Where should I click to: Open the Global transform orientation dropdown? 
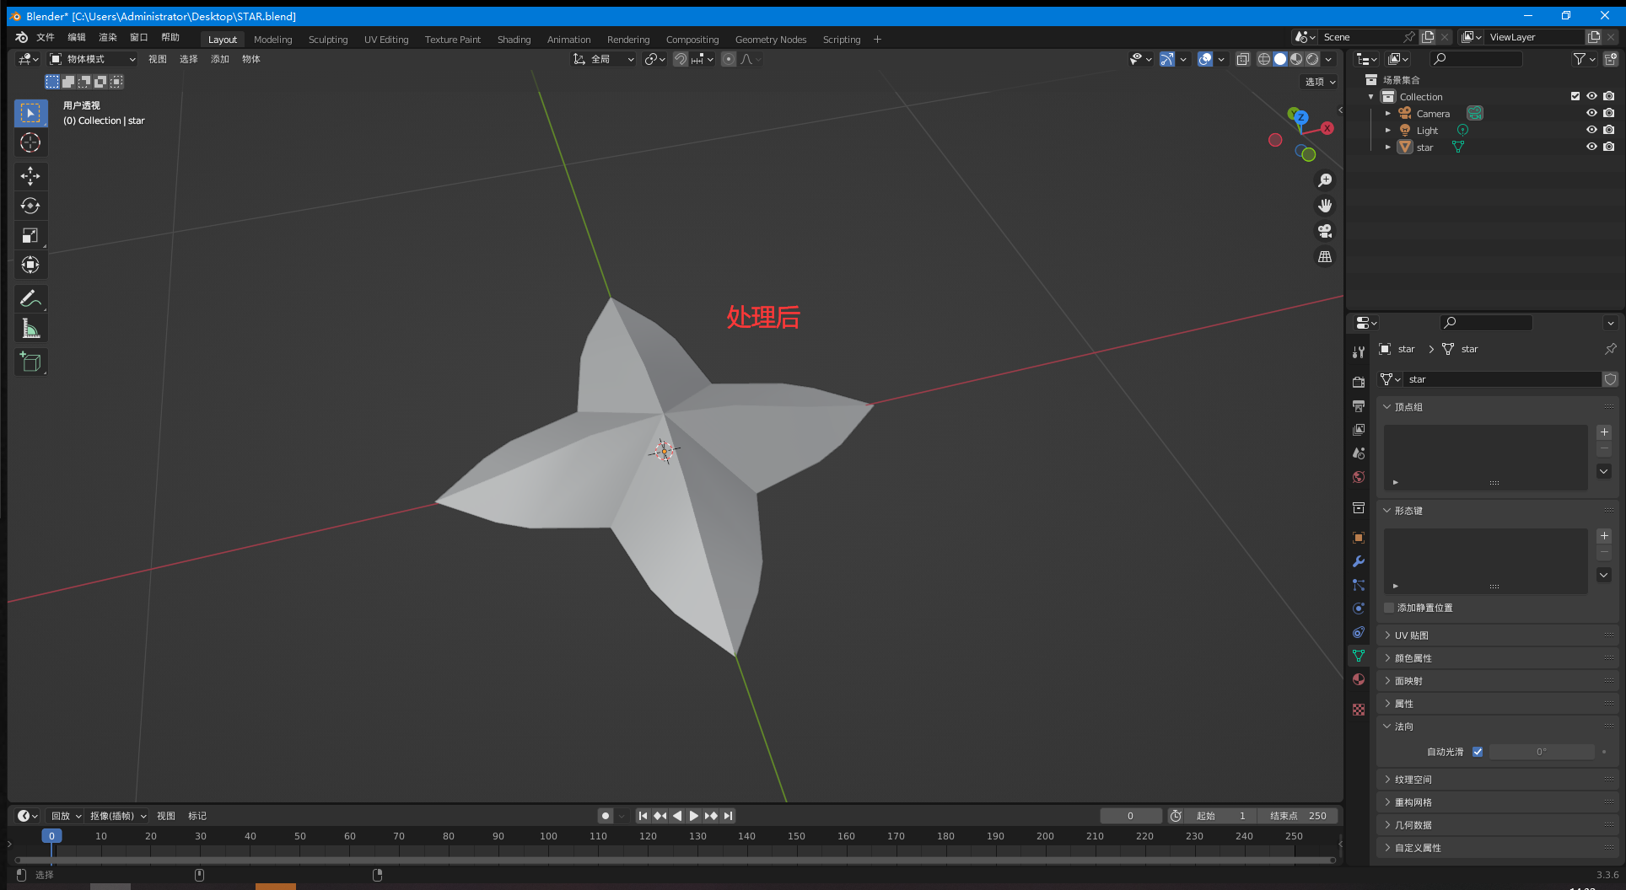pos(604,59)
